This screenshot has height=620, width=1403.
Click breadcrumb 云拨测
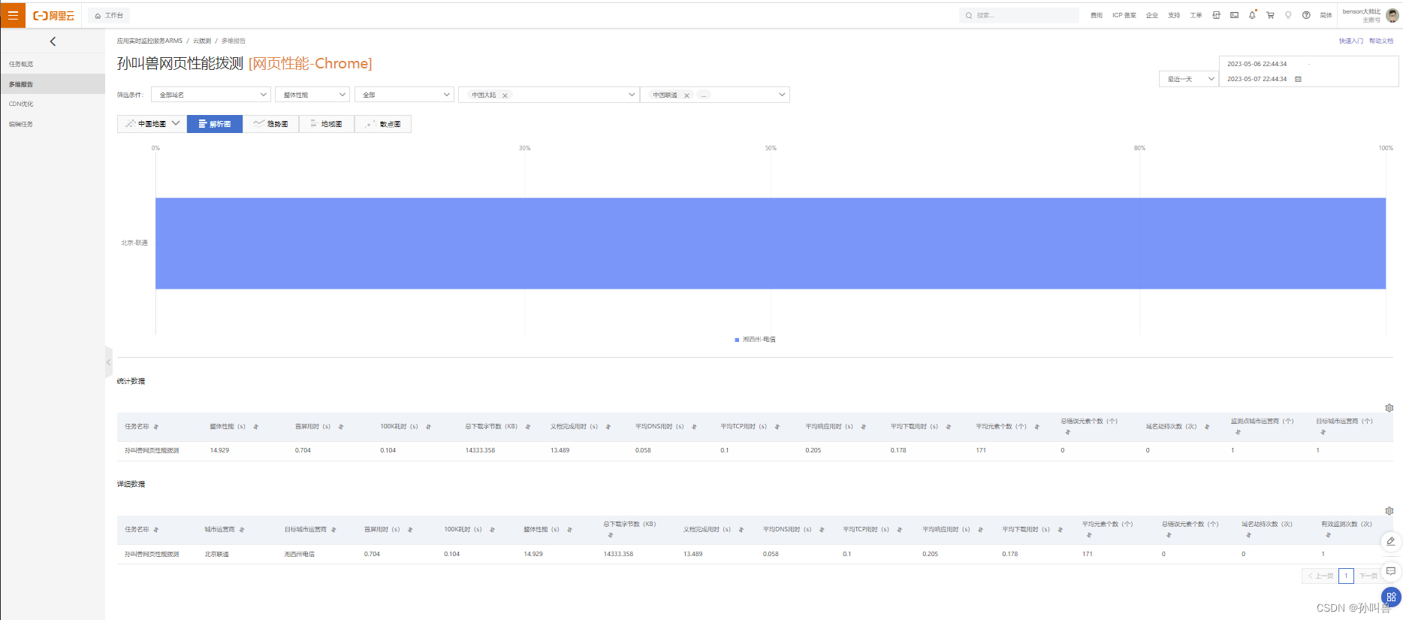[x=202, y=41]
